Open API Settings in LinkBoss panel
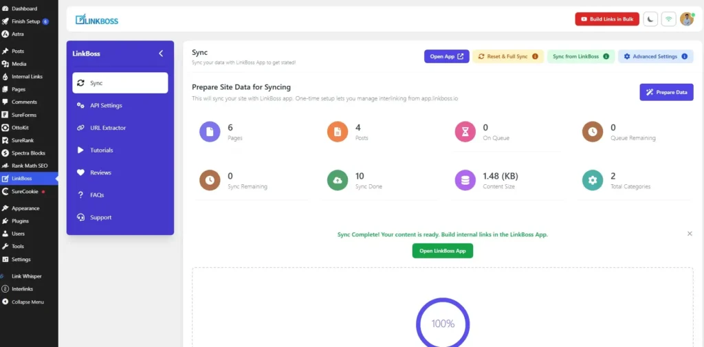 click(x=120, y=106)
